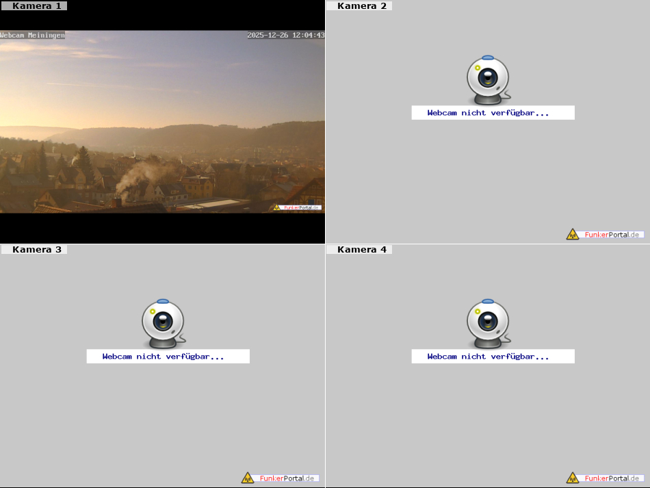
Task: Click the yellow warning triangle logo in Kamera 2
Action: pyautogui.click(x=573, y=234)
